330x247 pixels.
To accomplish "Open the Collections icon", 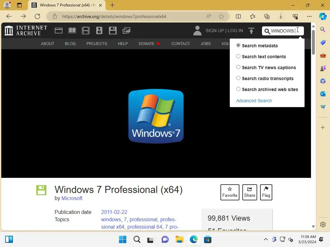I will pyautogui.click(x=267, y=16).
